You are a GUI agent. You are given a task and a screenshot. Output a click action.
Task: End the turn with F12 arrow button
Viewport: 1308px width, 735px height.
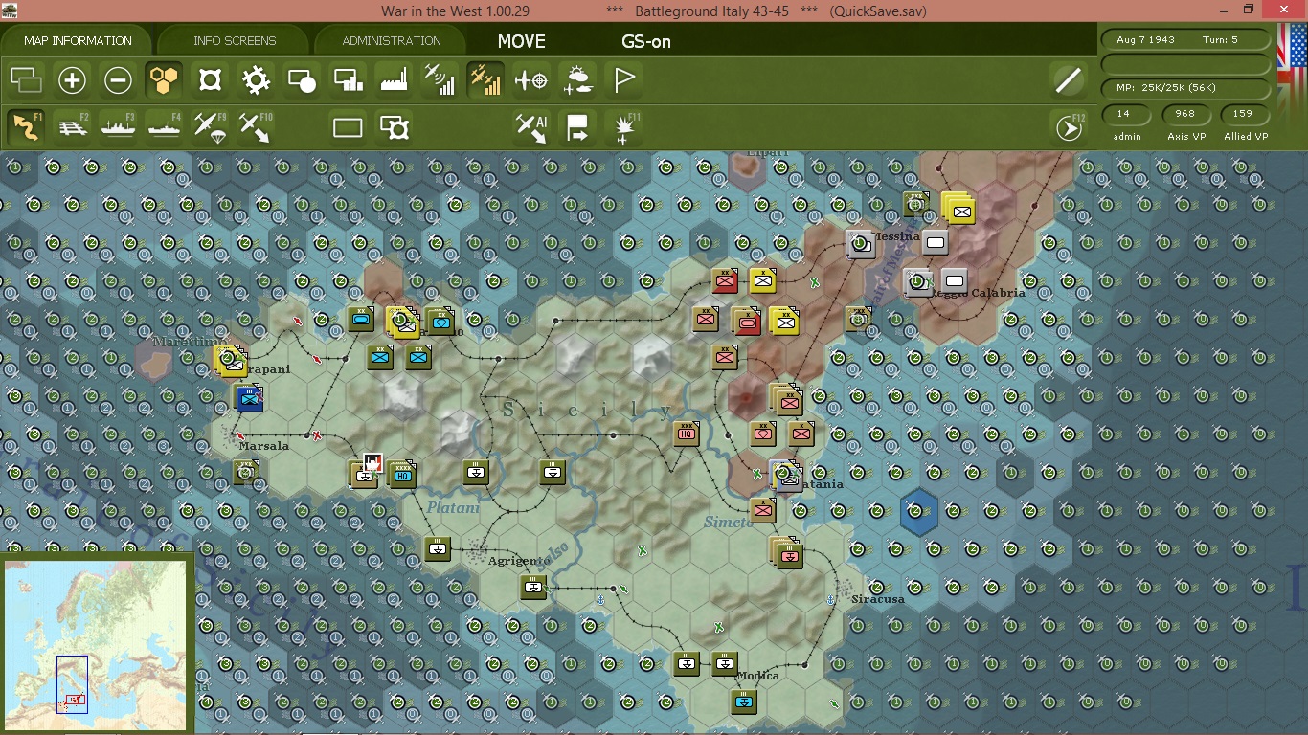tap(1069, 127)
